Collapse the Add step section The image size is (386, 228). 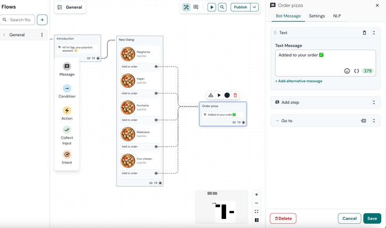point(374,102)
